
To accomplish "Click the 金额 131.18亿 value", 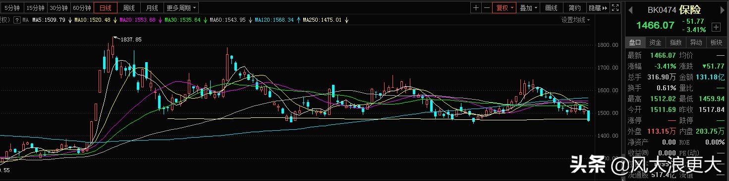I will pyautogui.click(x=710, y=77).
